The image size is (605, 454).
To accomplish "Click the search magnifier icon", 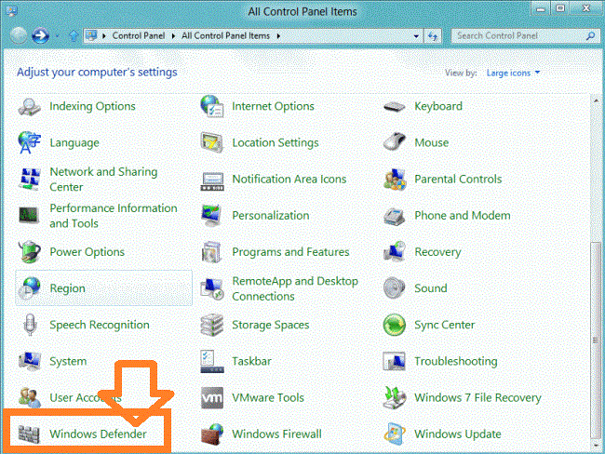I will click(x=590, y=36).
